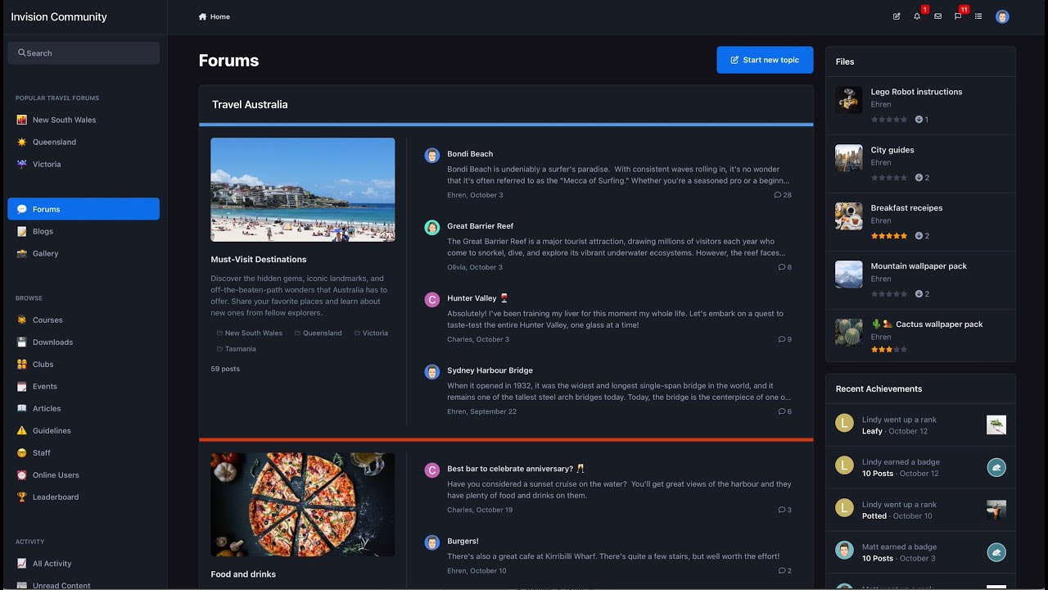Image resolution: width=1048 pixels, height=590 pixels.
Task: Go to Blogs in the sidebar
Action: click(43, 231)
